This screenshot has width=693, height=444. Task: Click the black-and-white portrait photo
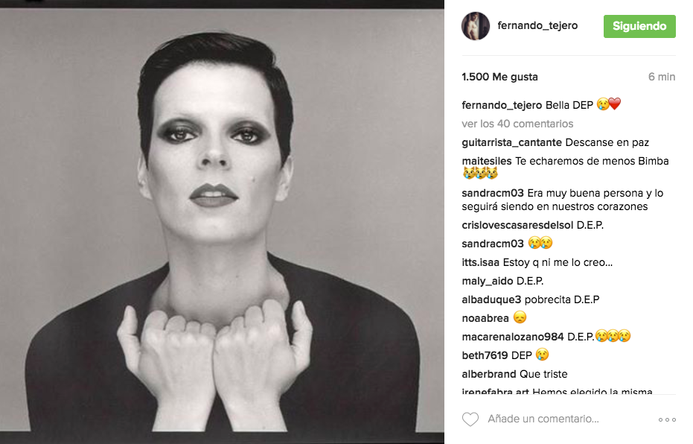(222, 220)
